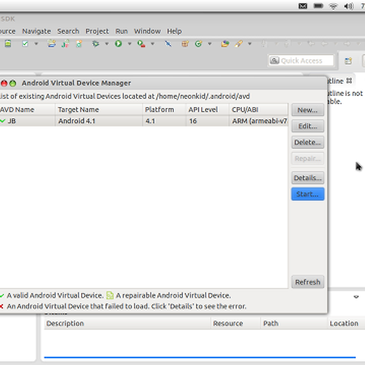Expand the Run button dropdown arrow
Viewport: 365px width, 365px height.
coord(129,44)
